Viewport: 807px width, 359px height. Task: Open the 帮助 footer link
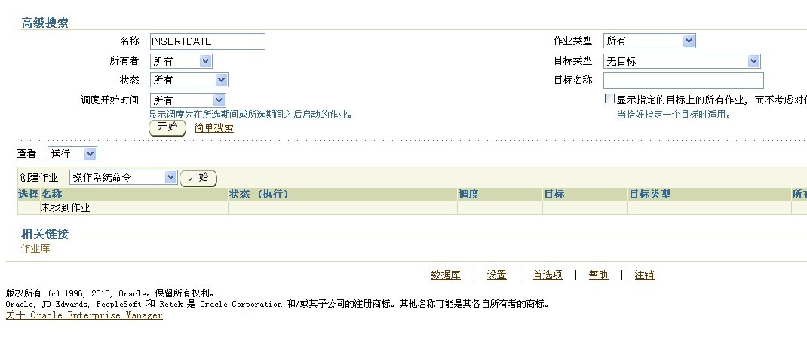(599, 275)
